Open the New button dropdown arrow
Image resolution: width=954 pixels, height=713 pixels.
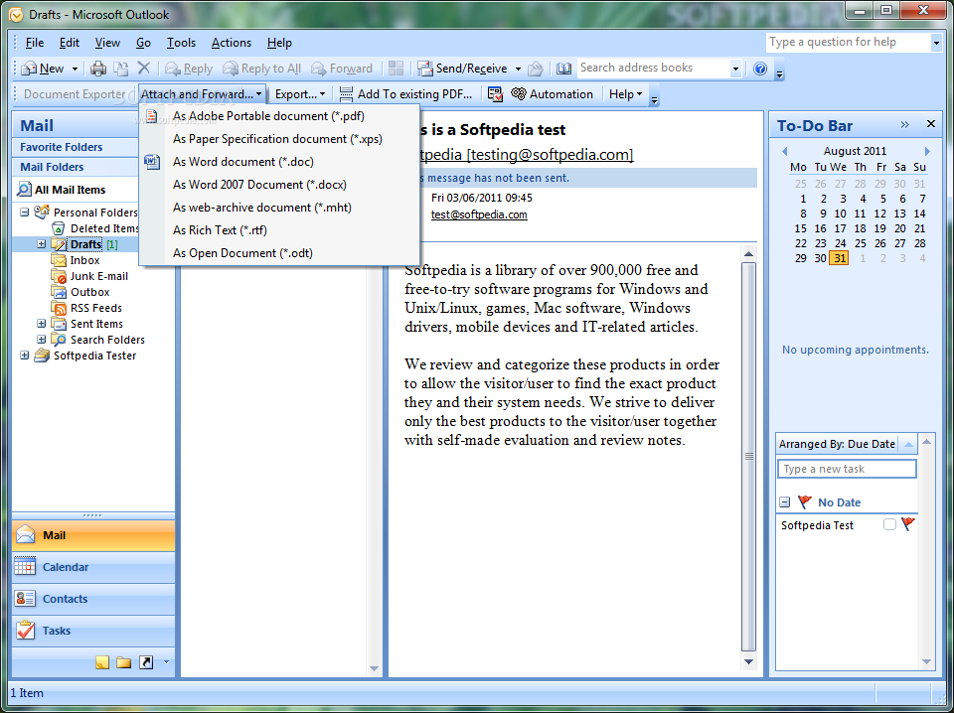pyautogui.click(x=75, y=69)
